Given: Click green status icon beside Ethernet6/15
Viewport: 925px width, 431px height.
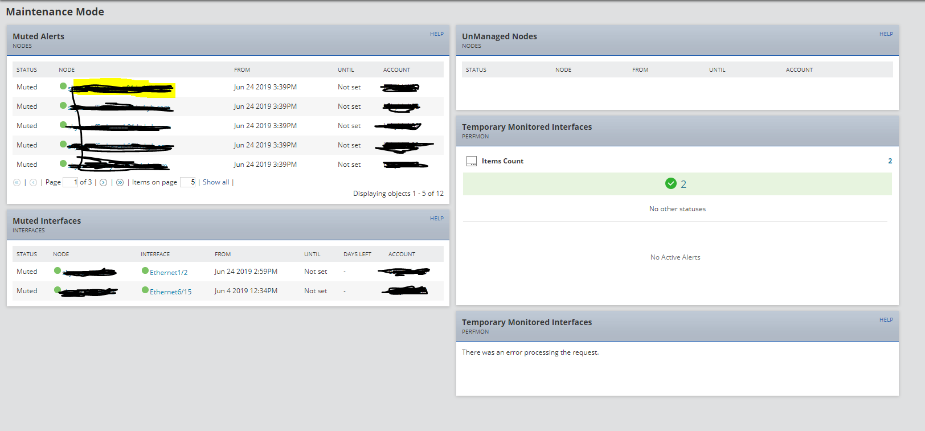Looking at the screenshot, I should pos(145,290).
